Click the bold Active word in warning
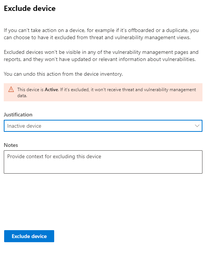The image size is (213, 255). coord(51,90)
